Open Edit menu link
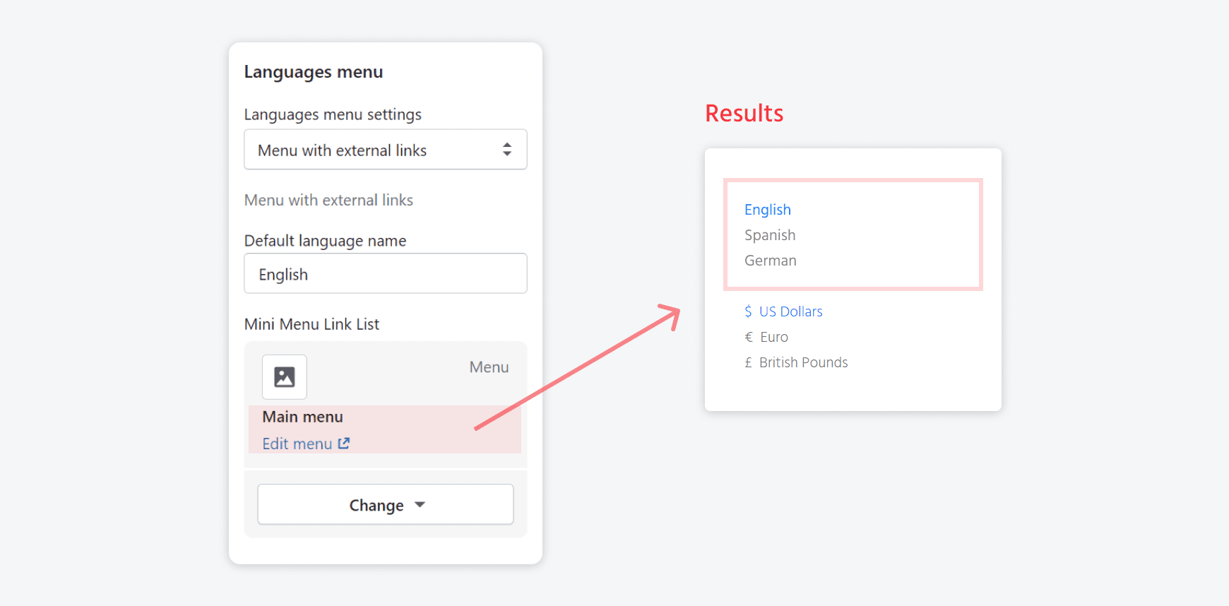The width and height of the screenshot is (1229, 606). coord(297,444)
